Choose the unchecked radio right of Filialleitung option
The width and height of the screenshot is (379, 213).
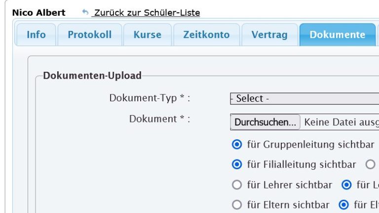click(370, 165)
